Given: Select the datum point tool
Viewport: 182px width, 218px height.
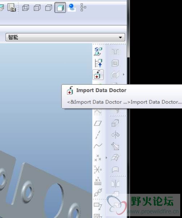Looking at the screenshot, I should point(98,158).
